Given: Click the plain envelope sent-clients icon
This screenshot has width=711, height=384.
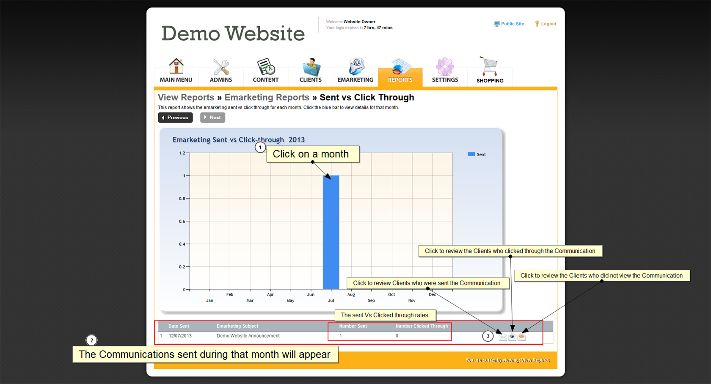Looking at the screenshot, I should (502, 337).
